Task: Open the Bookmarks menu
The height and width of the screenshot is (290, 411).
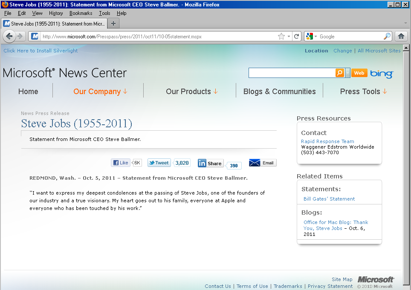Action: (x=81, y=13)
